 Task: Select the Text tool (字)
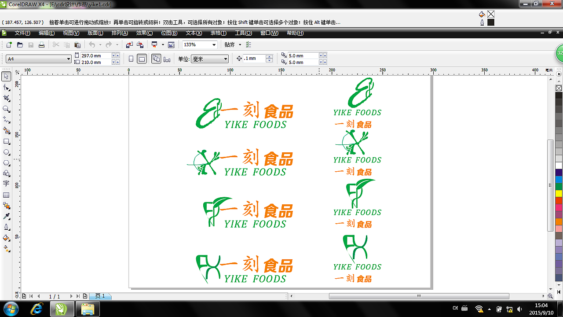(x=6, y=184)
